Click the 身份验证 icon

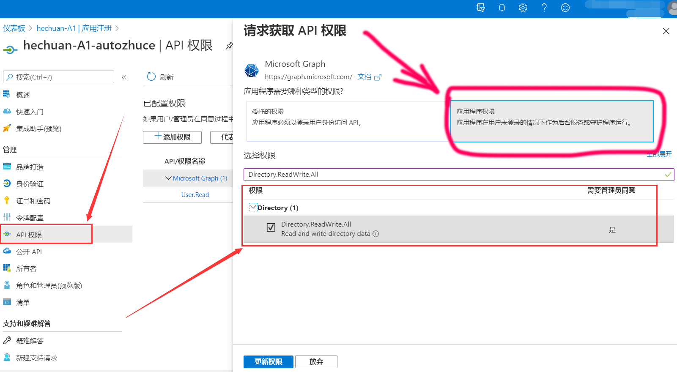click(x=7, y=183)
